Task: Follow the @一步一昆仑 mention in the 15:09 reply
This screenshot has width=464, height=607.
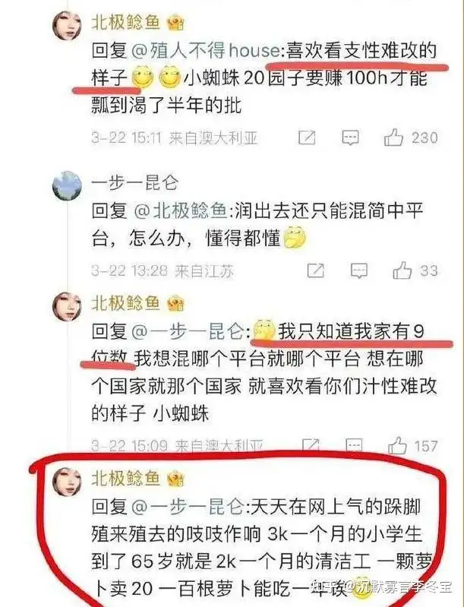Action: tap(188, 332)
